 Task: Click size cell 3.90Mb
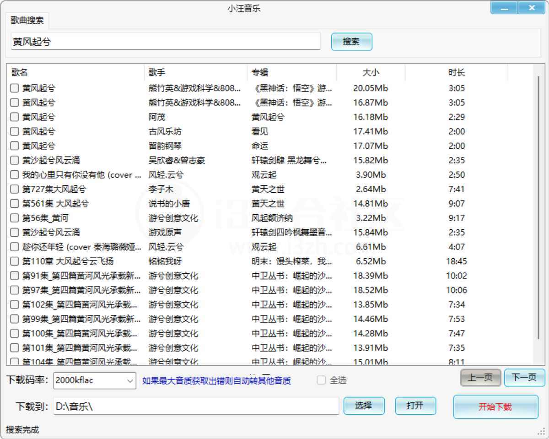tap(371, 175)
